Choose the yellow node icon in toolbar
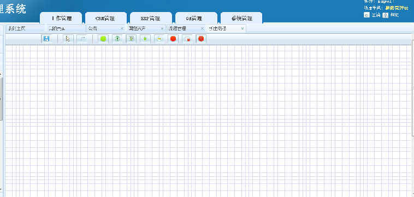Viewport: 414px width, 197px height. click(159, 39)
